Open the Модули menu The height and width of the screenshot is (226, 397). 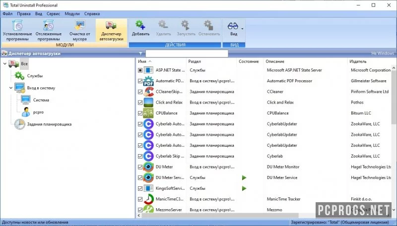(72, 14)
